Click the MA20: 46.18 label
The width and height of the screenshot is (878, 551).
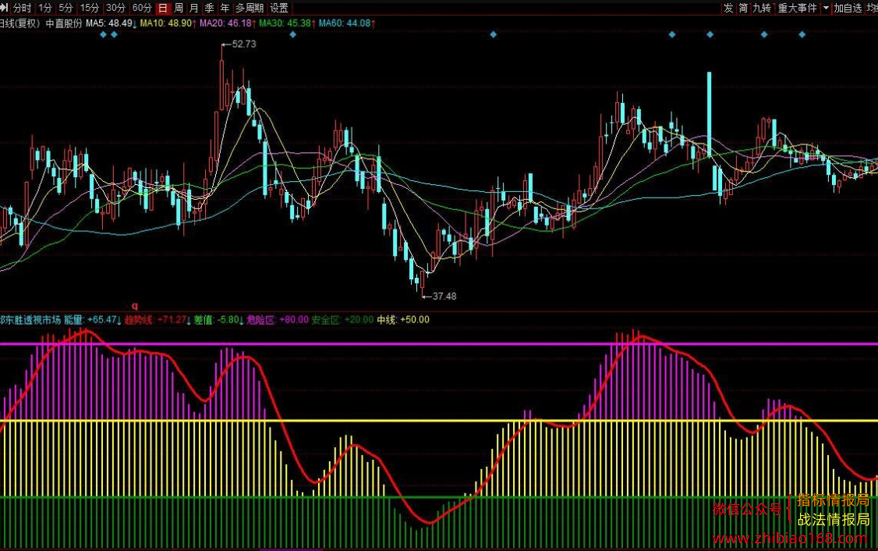(228, 23)
